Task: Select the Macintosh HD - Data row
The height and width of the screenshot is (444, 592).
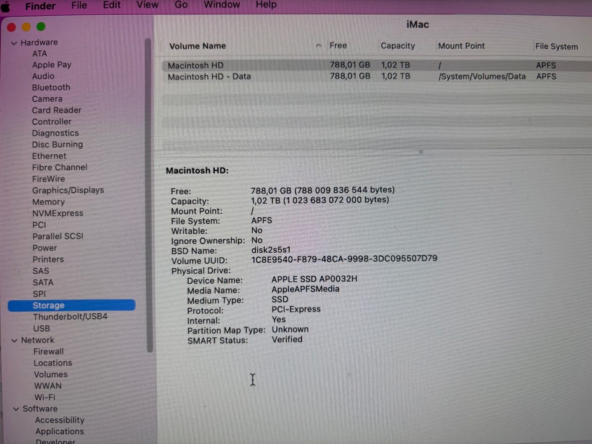Action: (x=377, y=76)
